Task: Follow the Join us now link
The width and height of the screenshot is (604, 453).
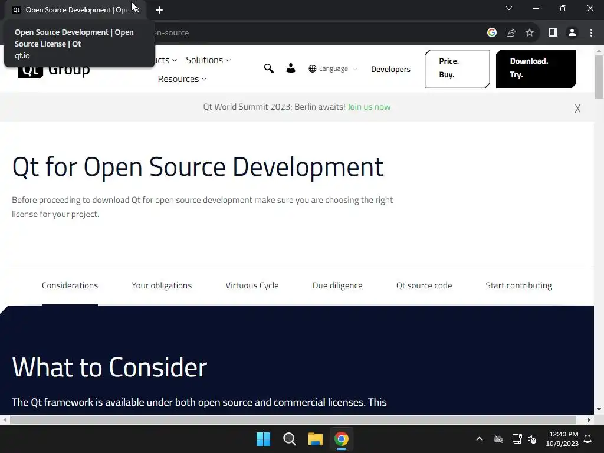Action: [369, 107]
